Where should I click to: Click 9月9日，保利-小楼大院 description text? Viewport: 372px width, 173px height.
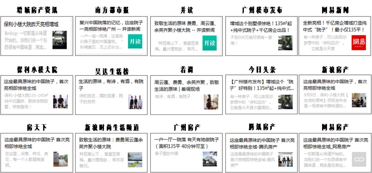[325, 100]
